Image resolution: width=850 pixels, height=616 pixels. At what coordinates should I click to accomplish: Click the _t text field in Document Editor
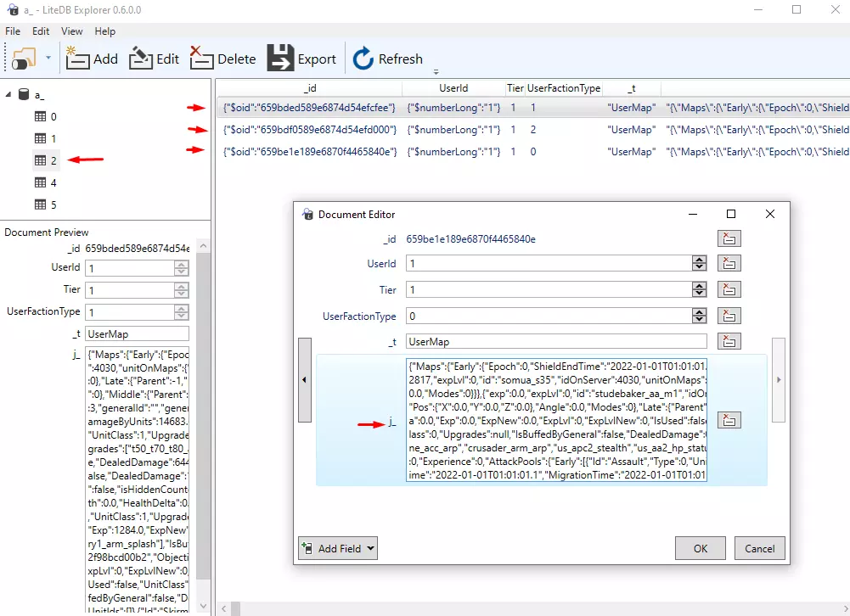tap(555, 342)
